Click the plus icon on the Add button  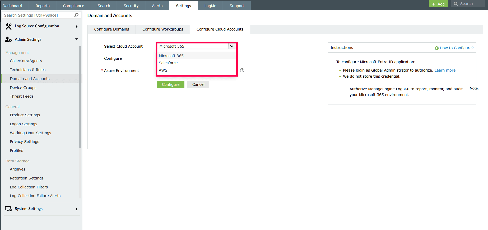[x=434, y=4]
